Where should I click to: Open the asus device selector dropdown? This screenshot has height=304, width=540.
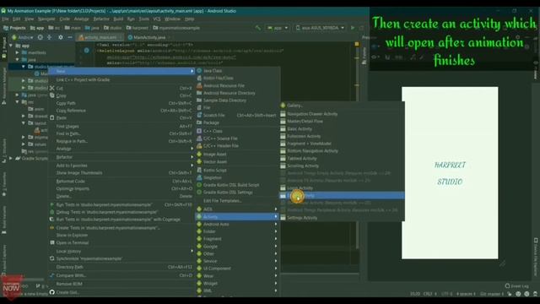pos(321,28)
